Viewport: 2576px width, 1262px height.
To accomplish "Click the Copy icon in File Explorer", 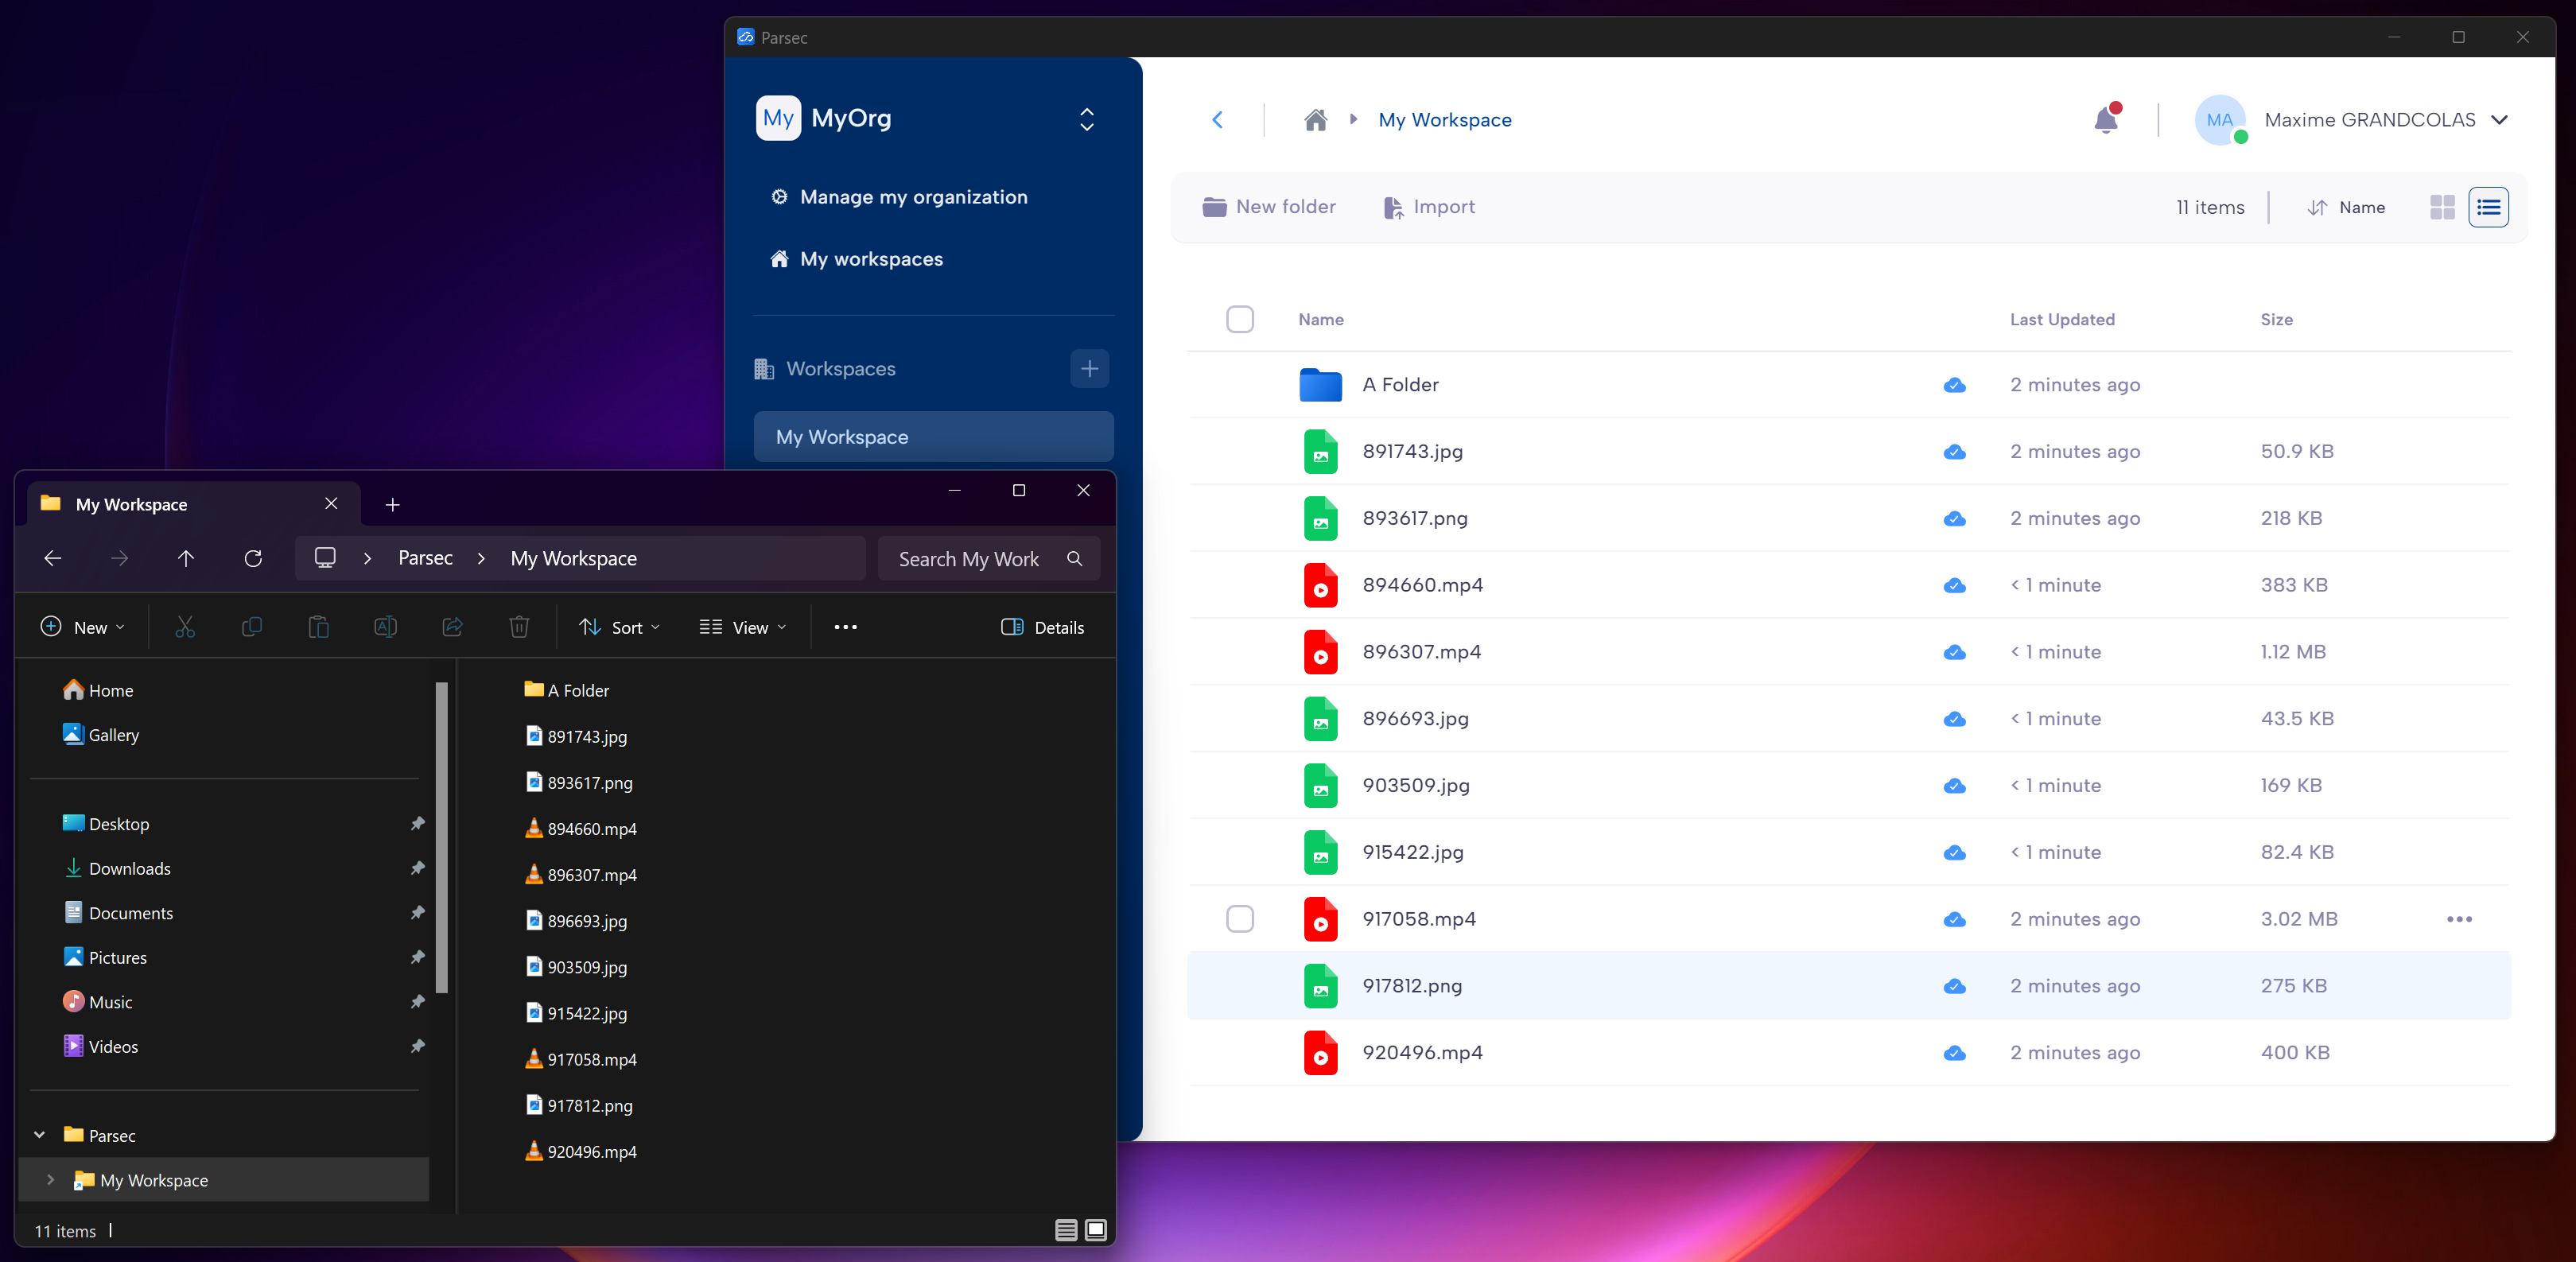I will 252,627.
